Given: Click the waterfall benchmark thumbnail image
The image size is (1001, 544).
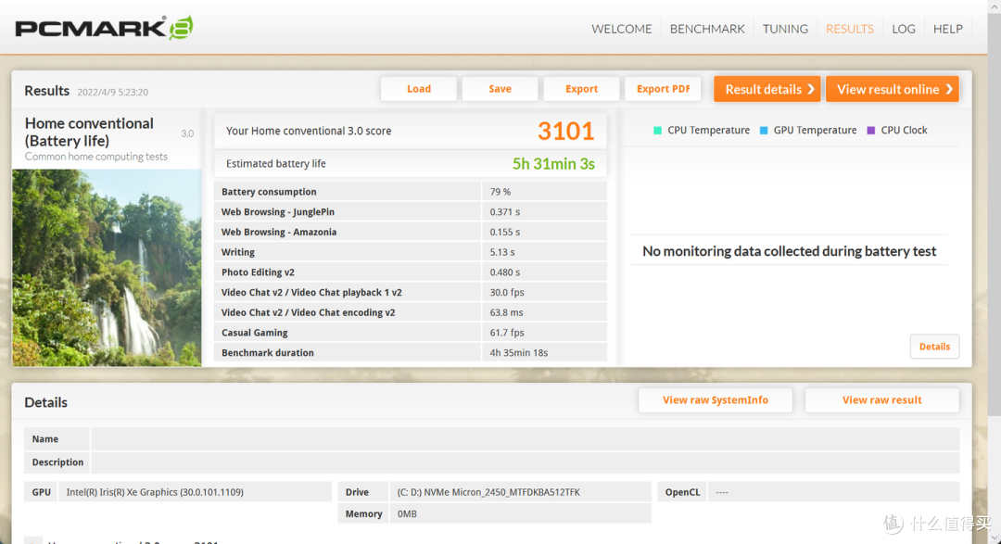Looking at the screenshot, I should (107, 268).
